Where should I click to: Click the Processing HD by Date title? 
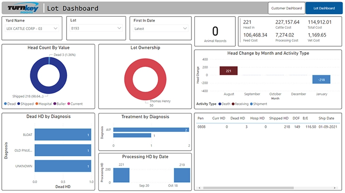click(145, 157)
